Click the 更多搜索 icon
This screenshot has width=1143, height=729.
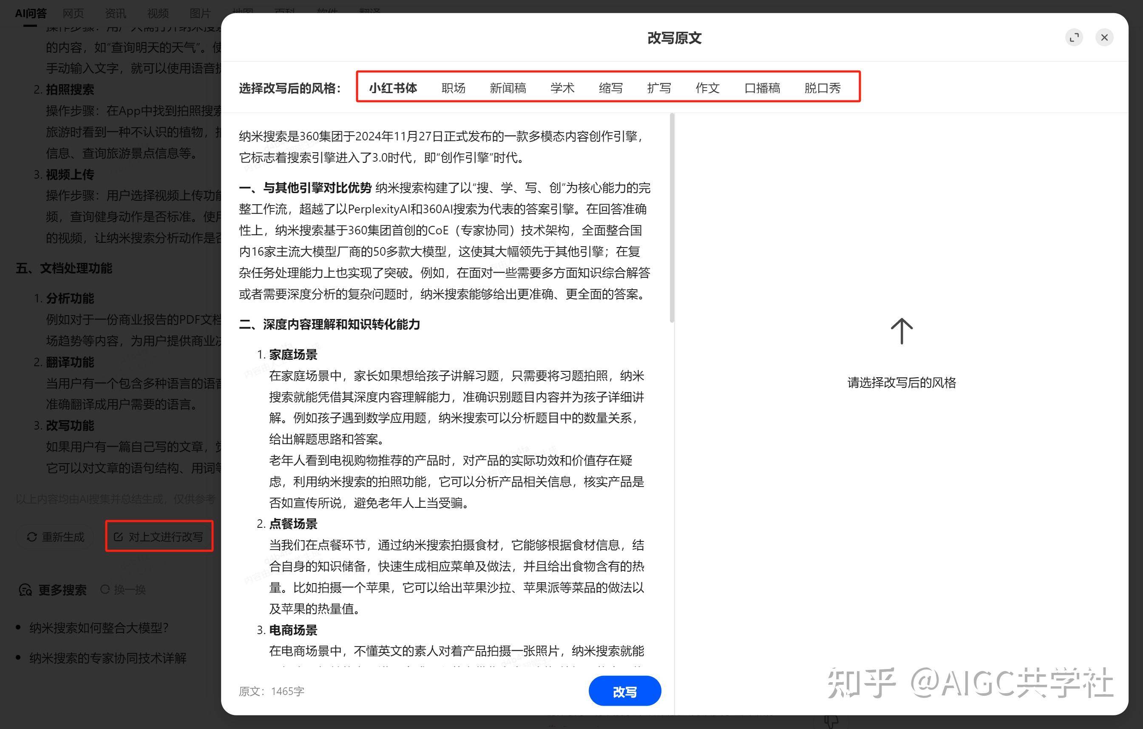pyautogui.click(x=25, y=590)
